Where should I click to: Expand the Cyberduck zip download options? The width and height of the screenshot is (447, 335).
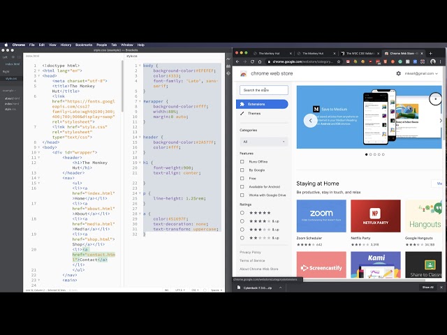280,288
